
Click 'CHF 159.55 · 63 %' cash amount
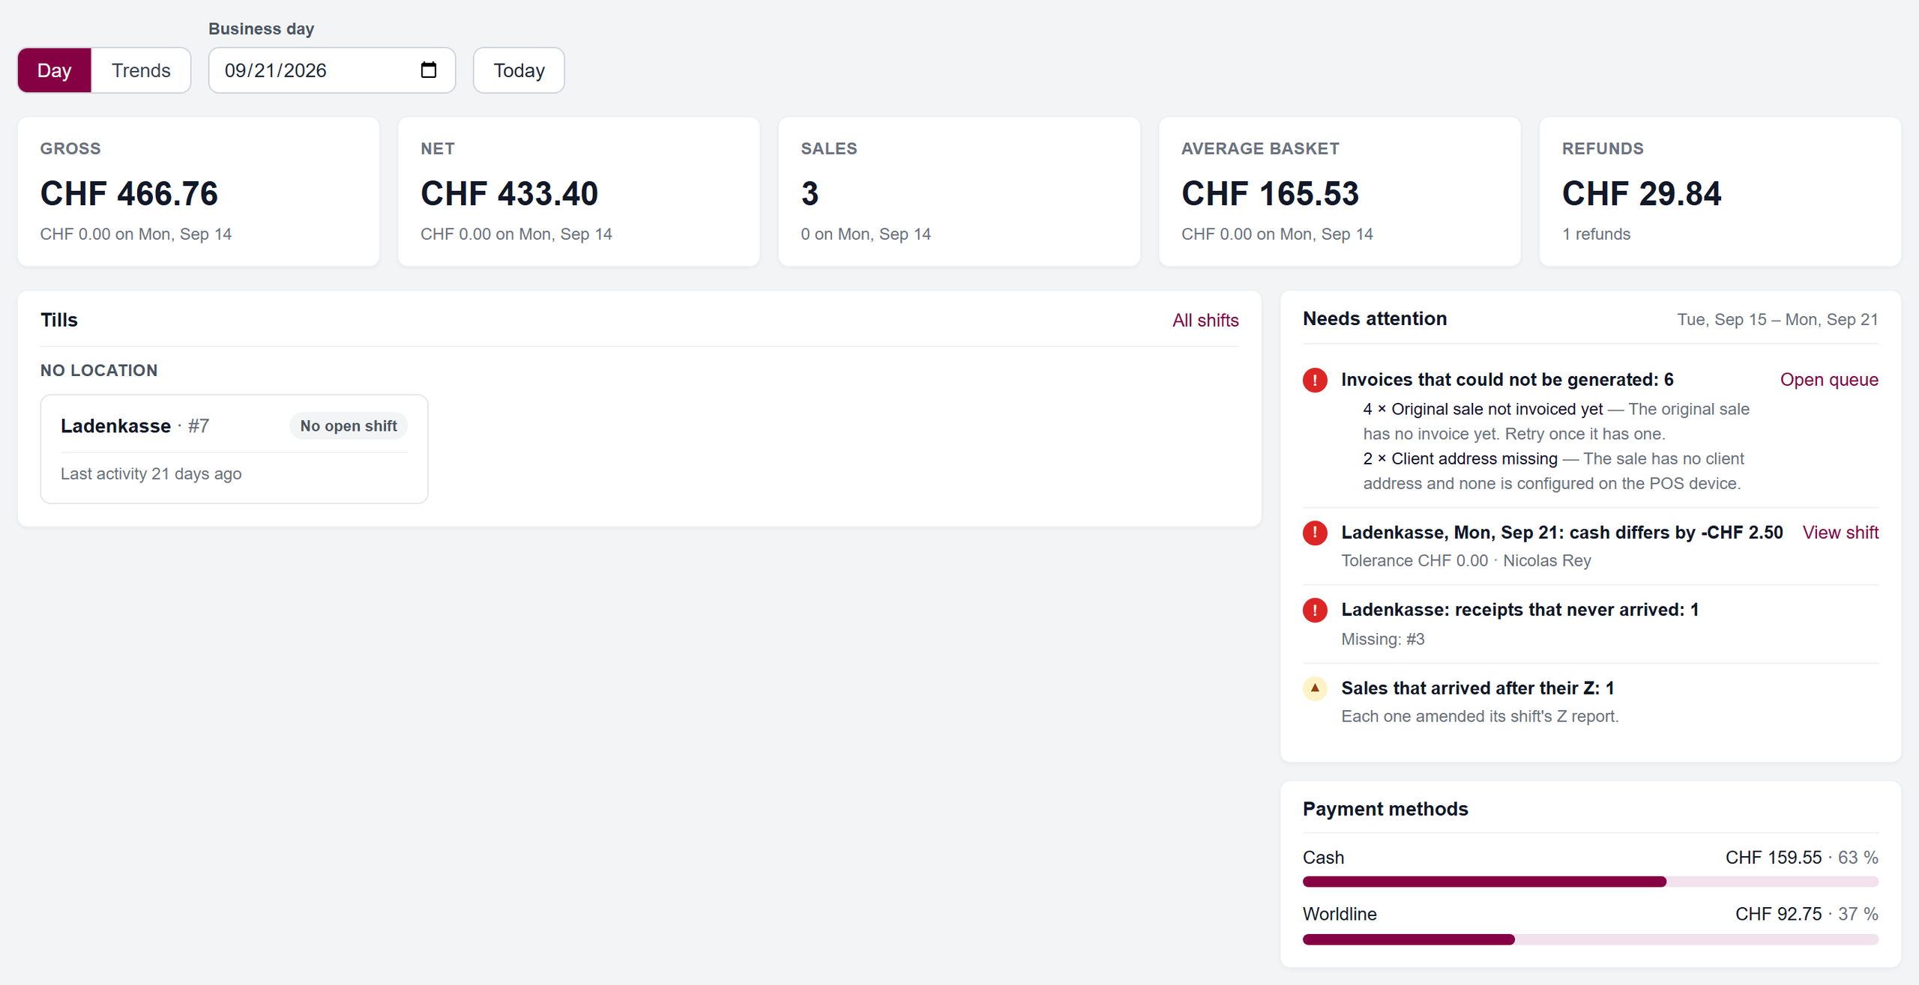tap(1801, 857)
